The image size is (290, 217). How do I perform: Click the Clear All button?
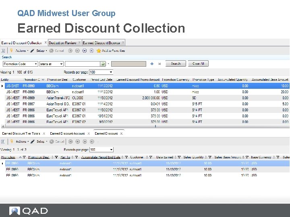pos(198,63)
